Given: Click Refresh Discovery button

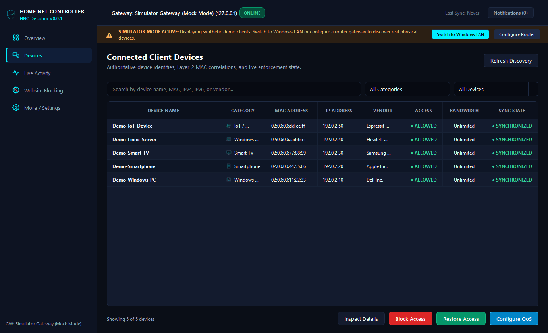Looking at the screenshot, I should (x=511, y=61).
